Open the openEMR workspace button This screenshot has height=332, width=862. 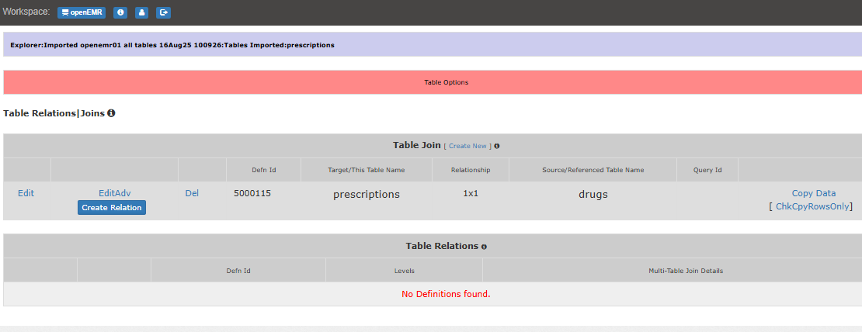pos(81,12)
